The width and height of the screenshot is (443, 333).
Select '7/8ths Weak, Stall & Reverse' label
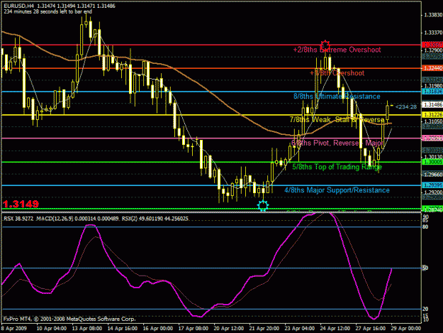337,120
